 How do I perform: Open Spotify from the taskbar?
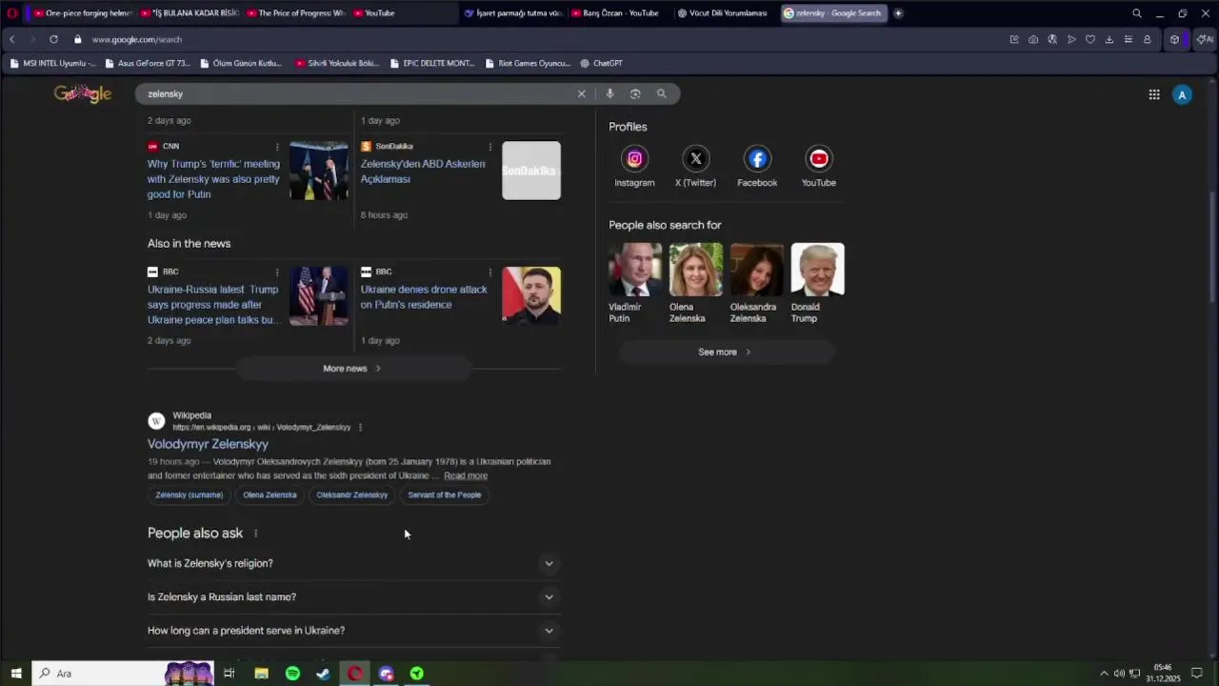pyautogui.click(x=292, y=674)
